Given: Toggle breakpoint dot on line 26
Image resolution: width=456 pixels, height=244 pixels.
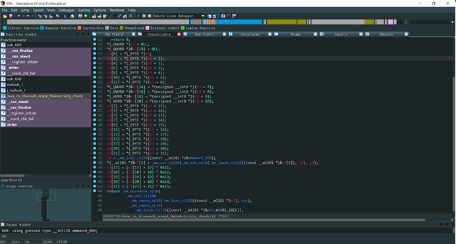Looking at the screenshot, I should [94, 106].
